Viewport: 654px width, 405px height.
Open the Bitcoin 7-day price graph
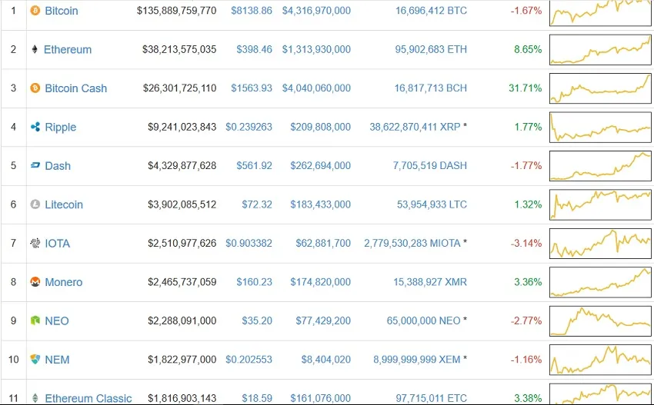click(600, 13)
